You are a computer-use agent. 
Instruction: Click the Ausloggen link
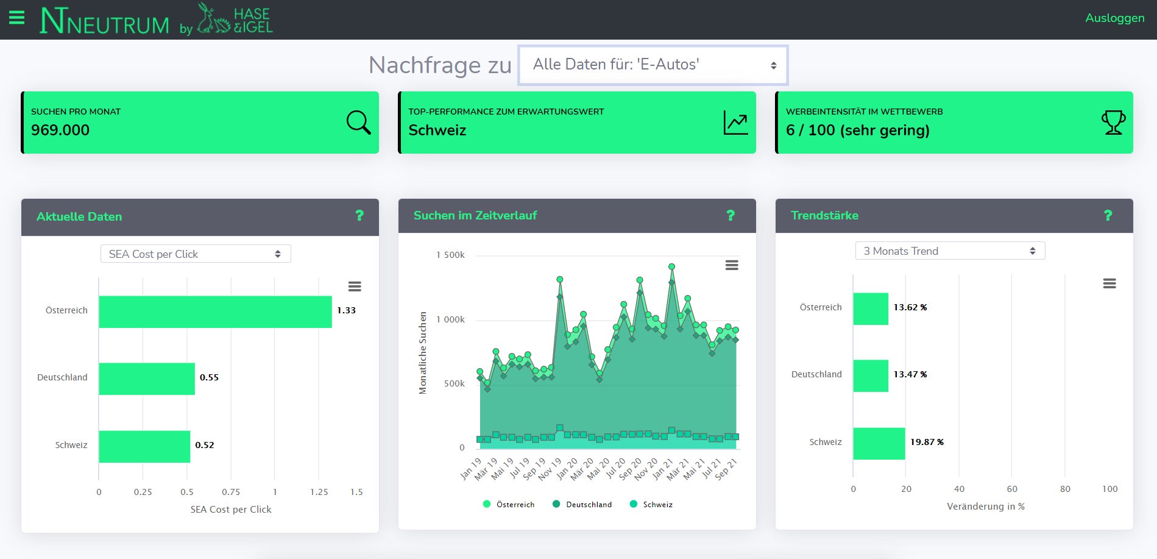1114,18
